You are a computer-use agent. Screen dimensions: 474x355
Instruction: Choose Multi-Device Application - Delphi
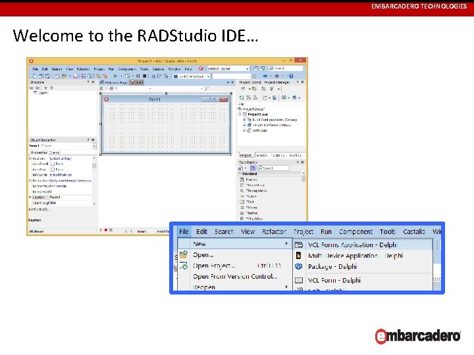pyautogui.click(x=363, y=256)
